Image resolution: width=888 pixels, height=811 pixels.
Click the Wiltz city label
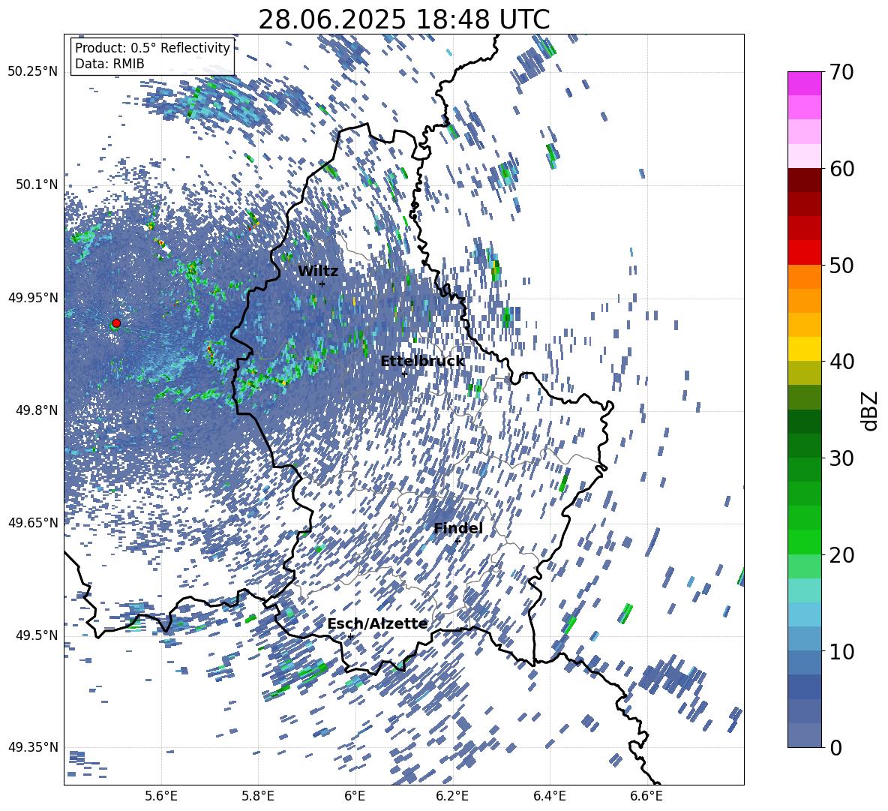(x=318, y=272)
